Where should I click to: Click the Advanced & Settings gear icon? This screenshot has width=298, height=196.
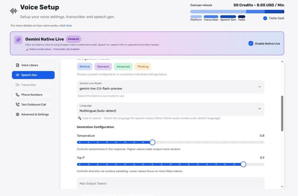tap(17, 115)
